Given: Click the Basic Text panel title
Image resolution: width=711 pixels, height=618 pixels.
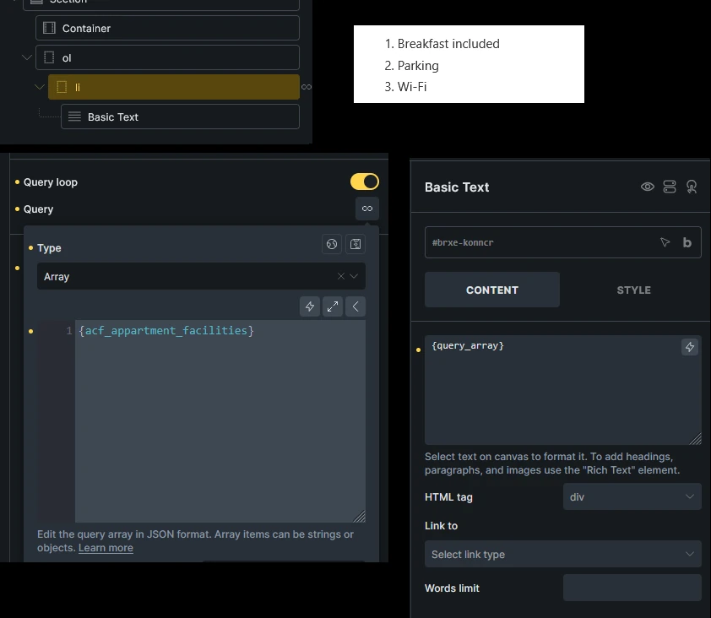Looking at the screenshot, I should coord(457,187).
